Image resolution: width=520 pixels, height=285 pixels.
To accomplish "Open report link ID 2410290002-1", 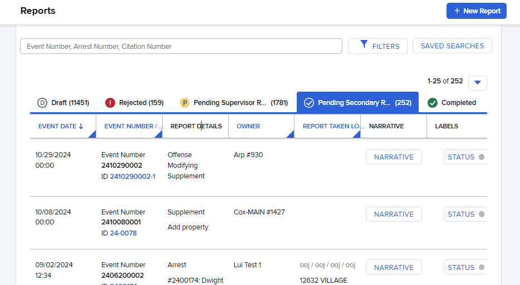I will pyautogui.click(x=133, y=176).
